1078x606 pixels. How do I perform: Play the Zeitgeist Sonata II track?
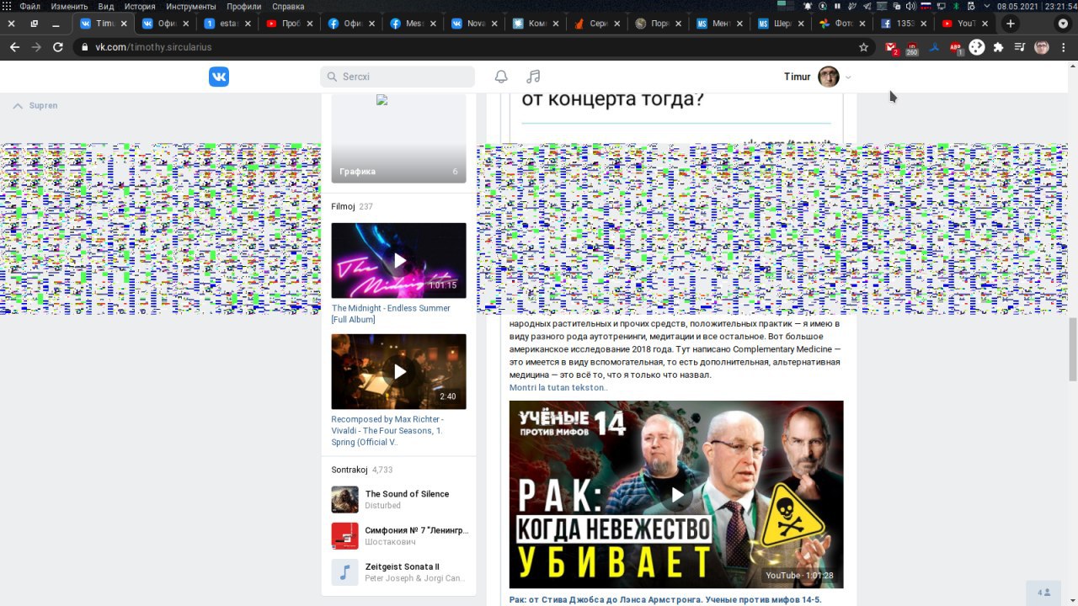[344, 572]
